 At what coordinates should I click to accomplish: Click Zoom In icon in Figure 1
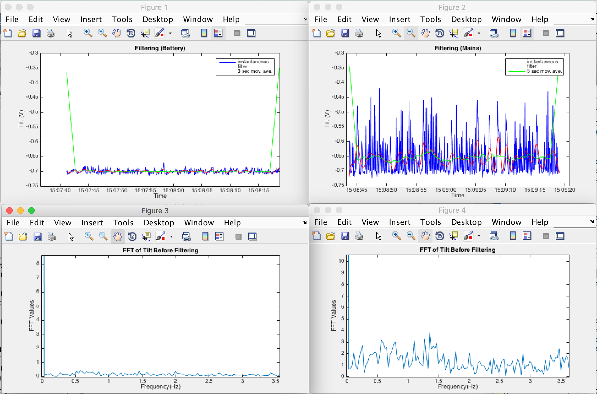pos(88,33)
